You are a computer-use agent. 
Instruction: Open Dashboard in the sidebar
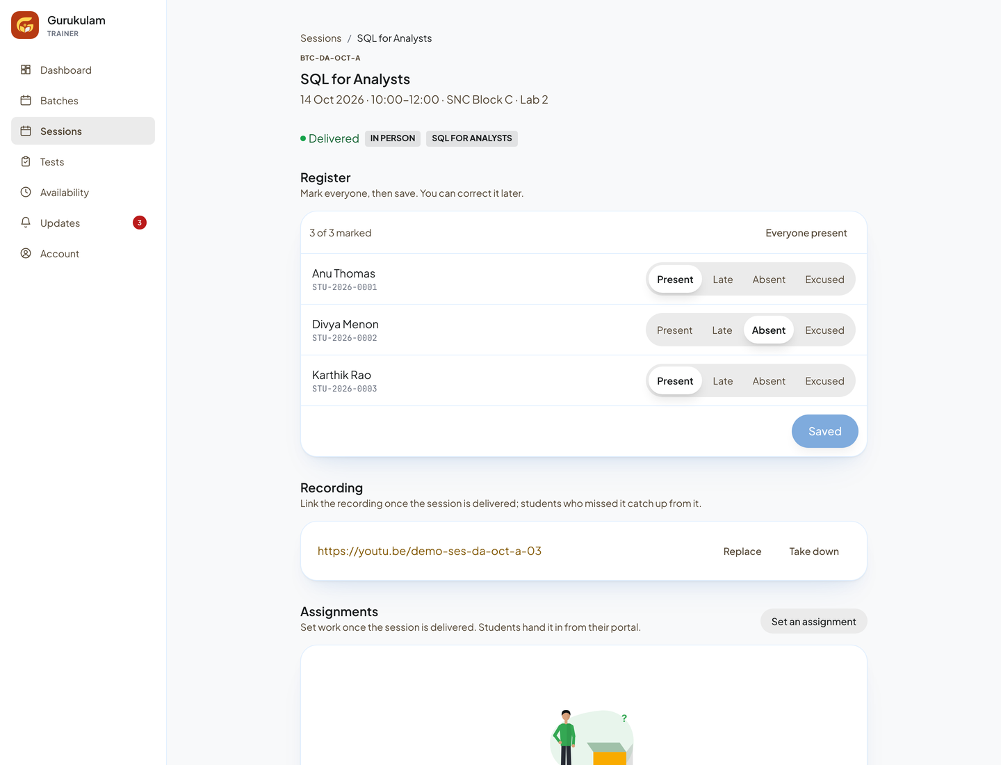83,70
